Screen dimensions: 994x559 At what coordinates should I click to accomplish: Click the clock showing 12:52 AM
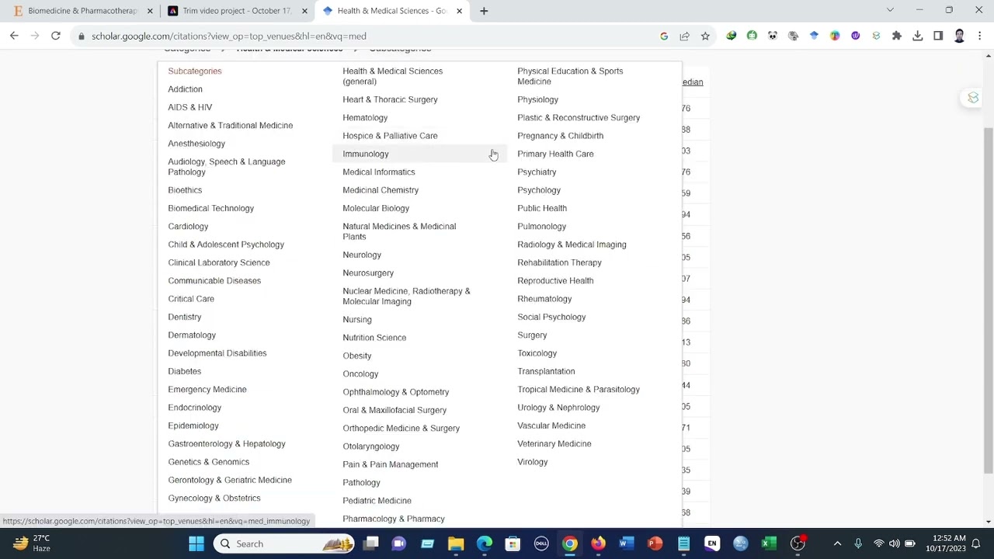[x=945, y=543]
